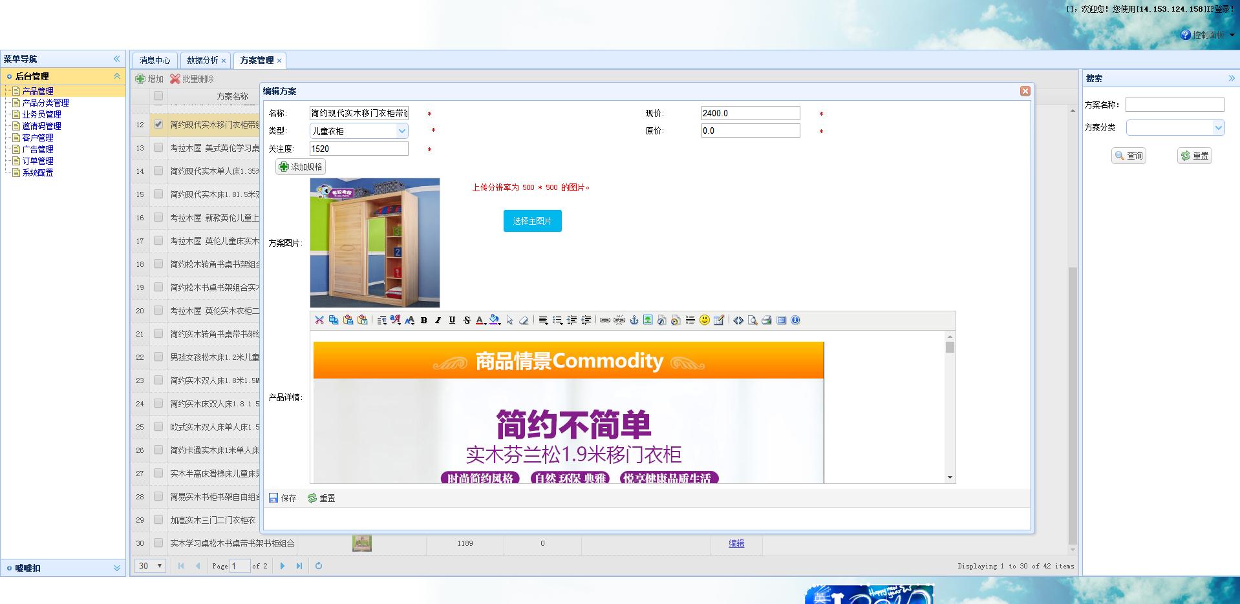Collapse the 菜单导航 side panel
The image size is (1240, 604).
(x=117, y=58)
